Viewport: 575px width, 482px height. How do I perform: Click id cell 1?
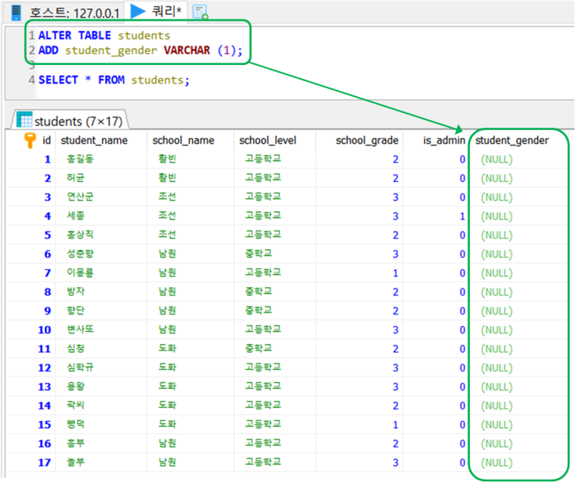[x=48, y=159]
